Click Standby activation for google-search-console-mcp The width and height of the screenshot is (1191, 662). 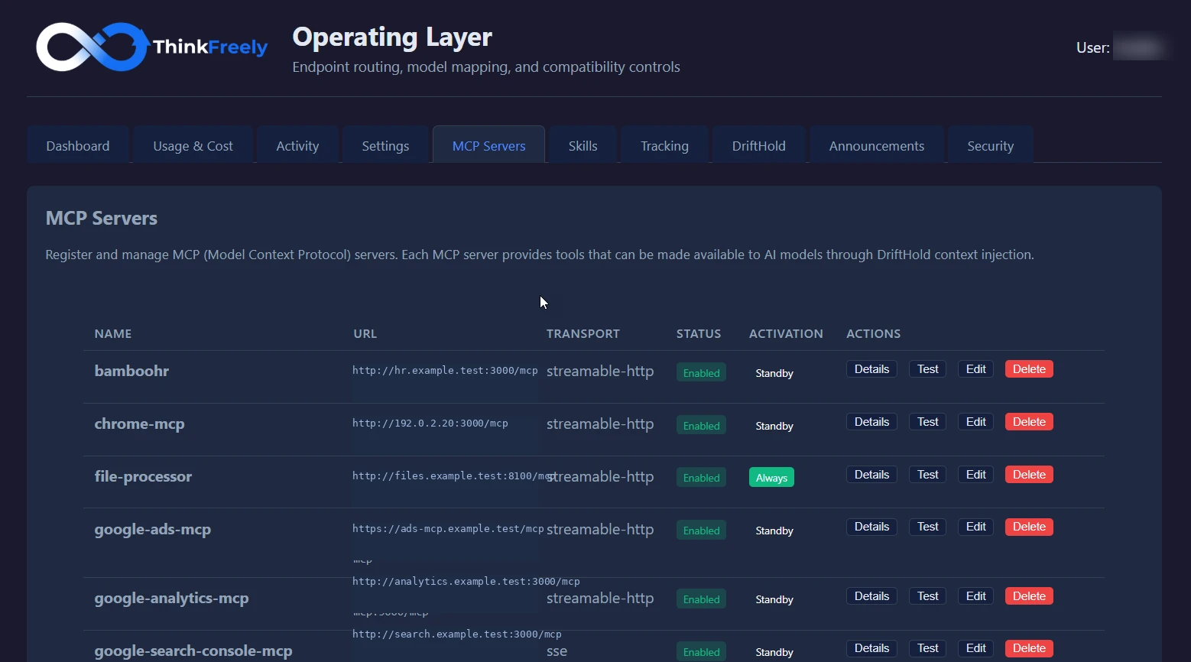pos(774,652)
